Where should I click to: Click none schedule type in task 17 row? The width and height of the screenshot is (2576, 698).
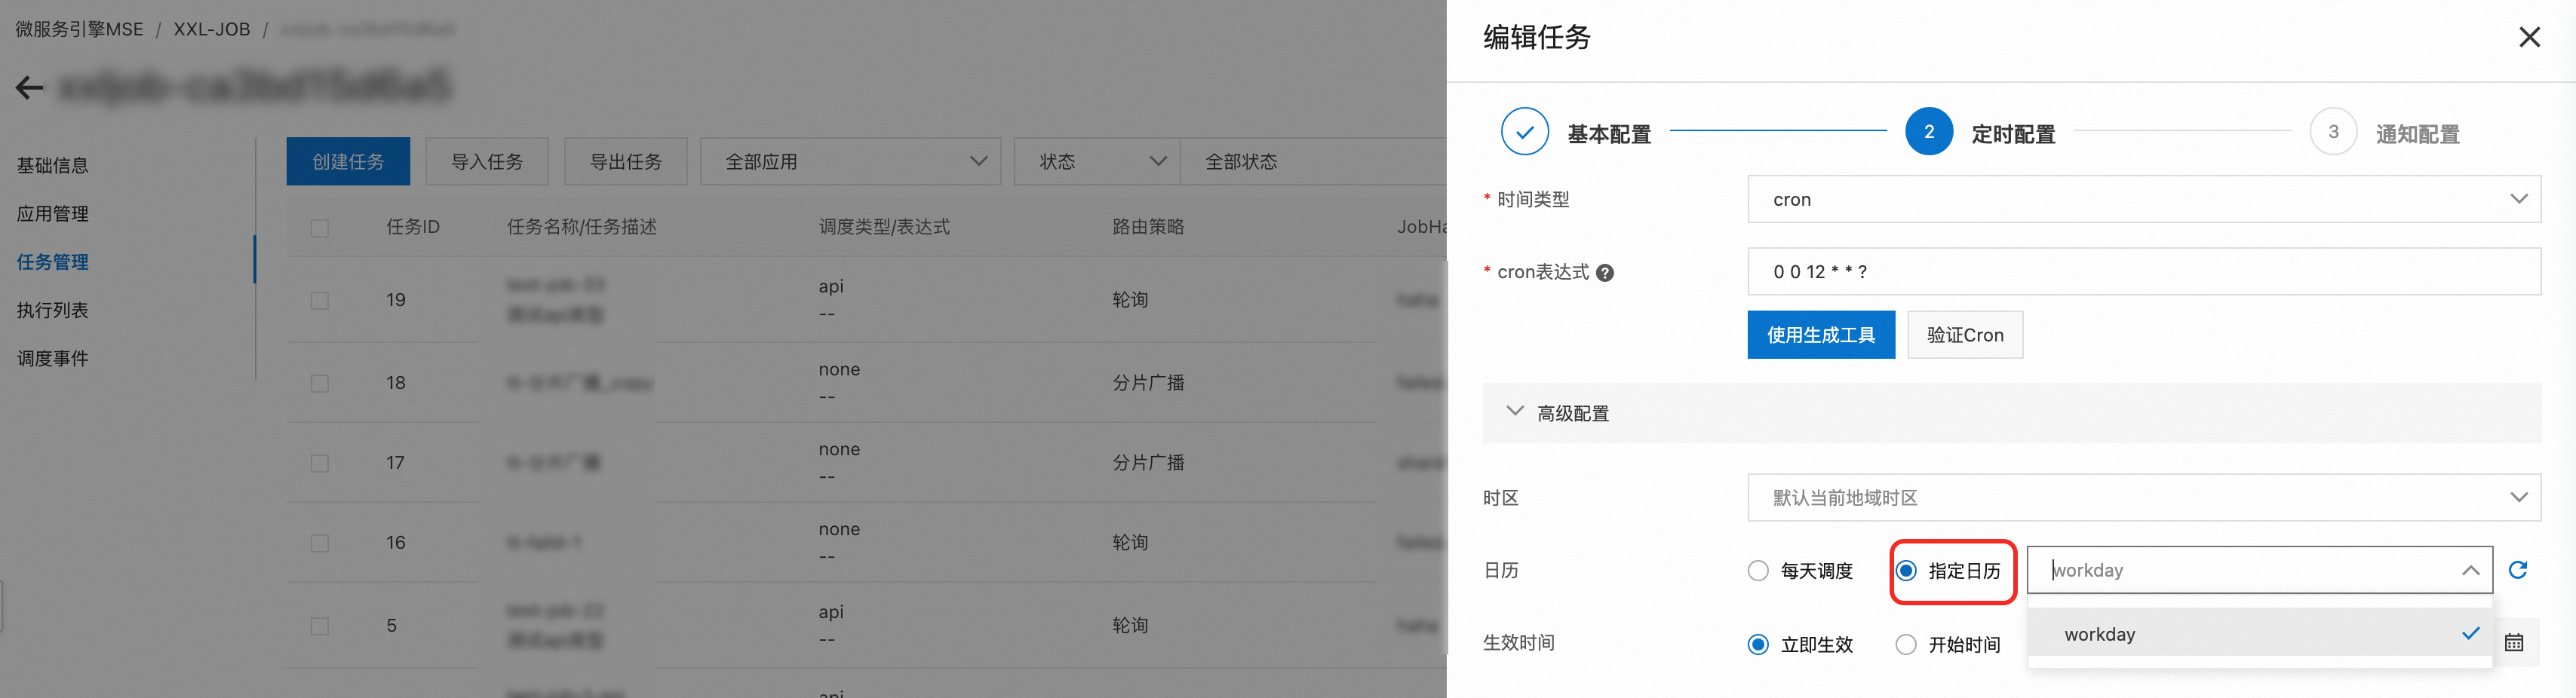click(x=839, y=450)
